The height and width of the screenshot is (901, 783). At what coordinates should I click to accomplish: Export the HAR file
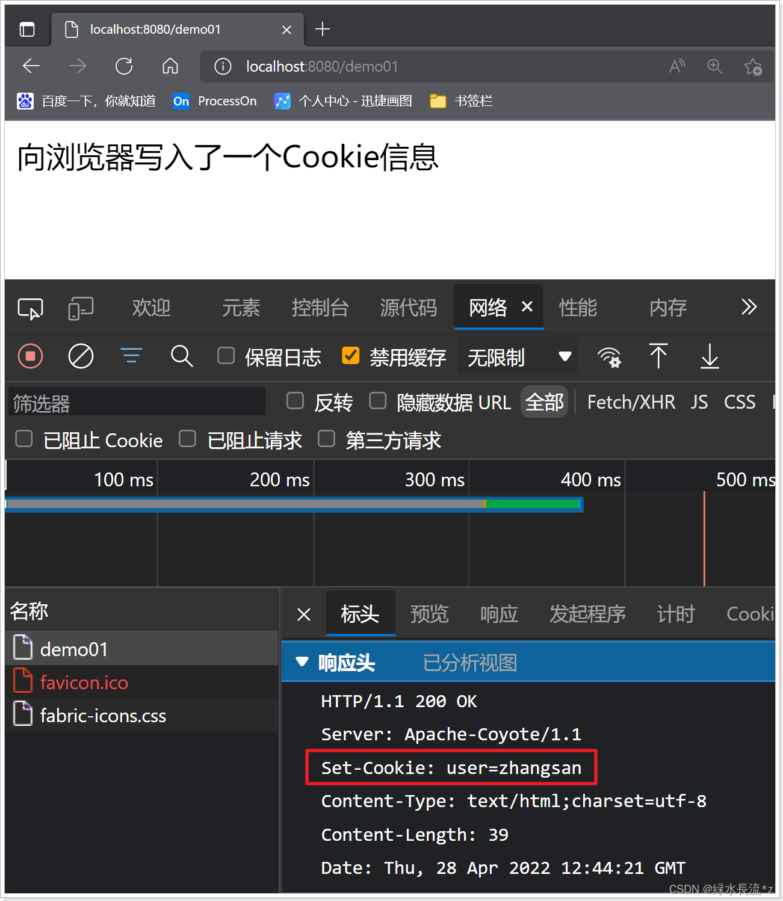(710, 356)
